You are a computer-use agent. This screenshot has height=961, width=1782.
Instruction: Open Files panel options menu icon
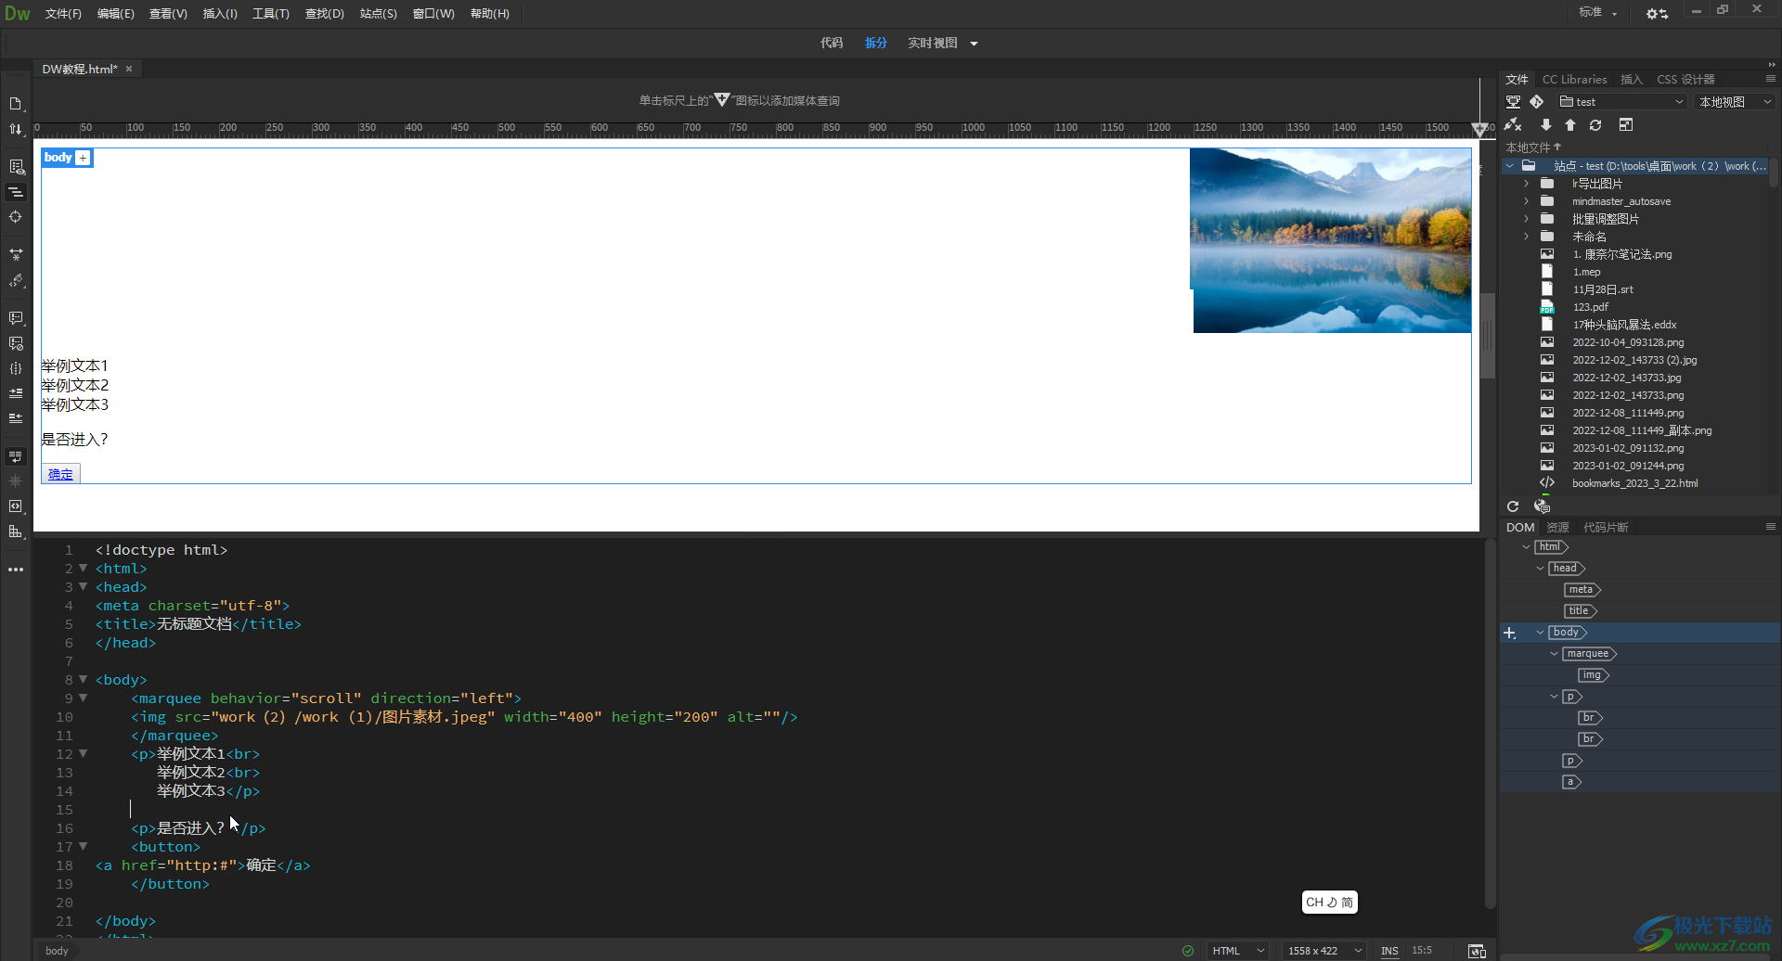coord(1771,79)
